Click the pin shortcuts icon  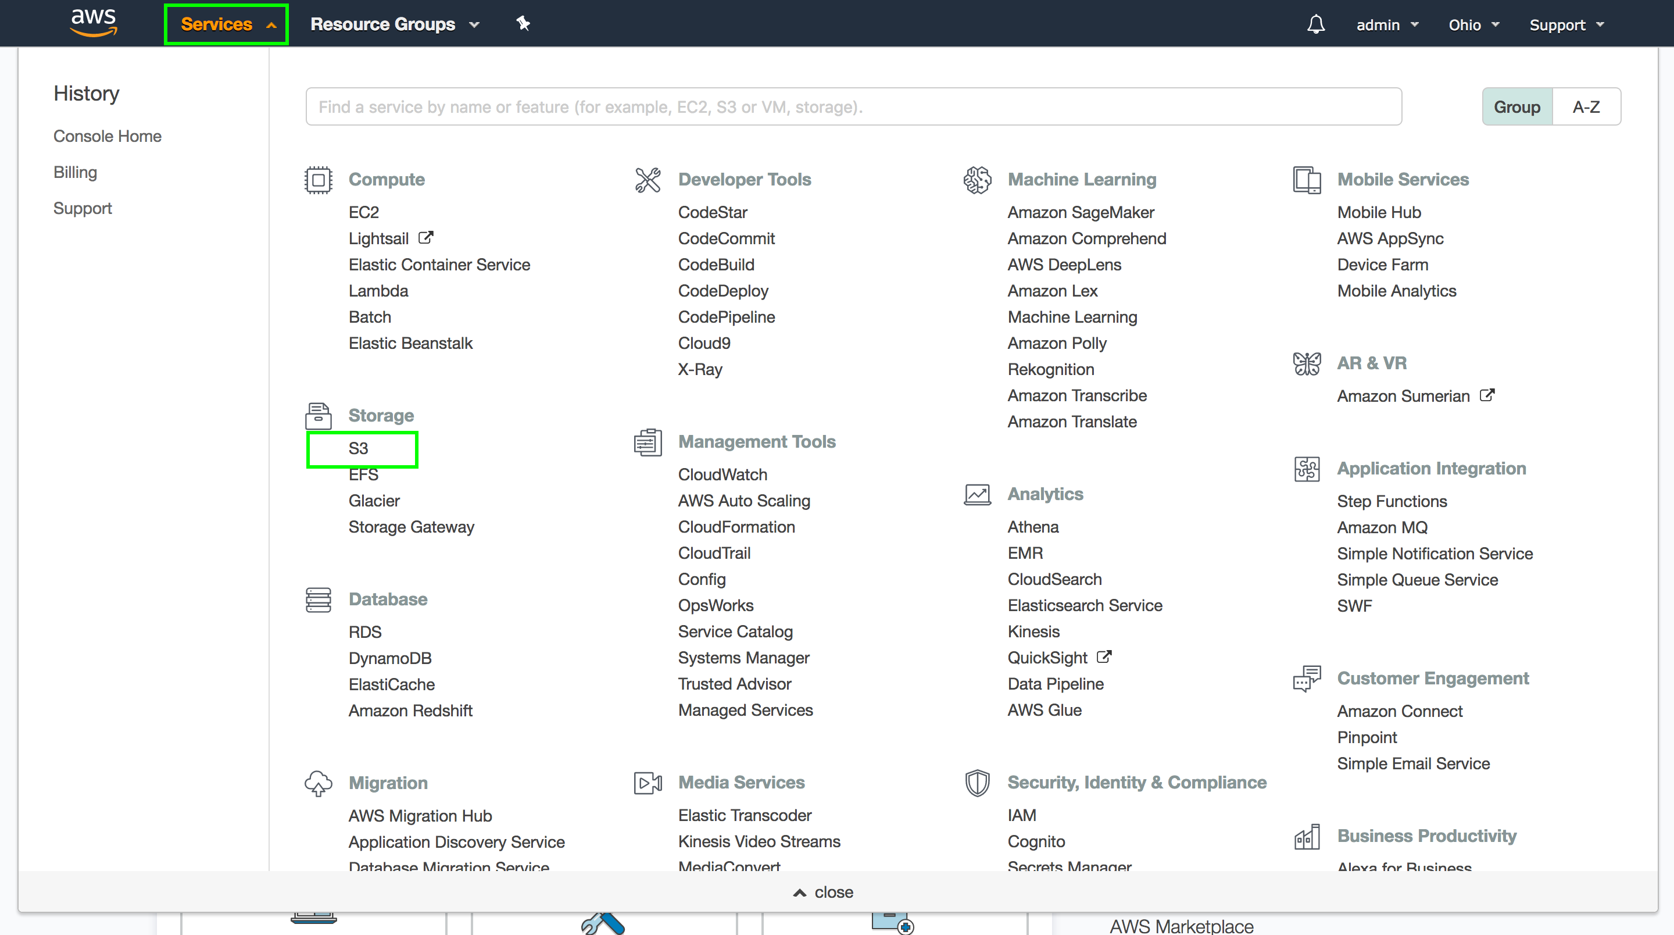[x=523, y=24]
